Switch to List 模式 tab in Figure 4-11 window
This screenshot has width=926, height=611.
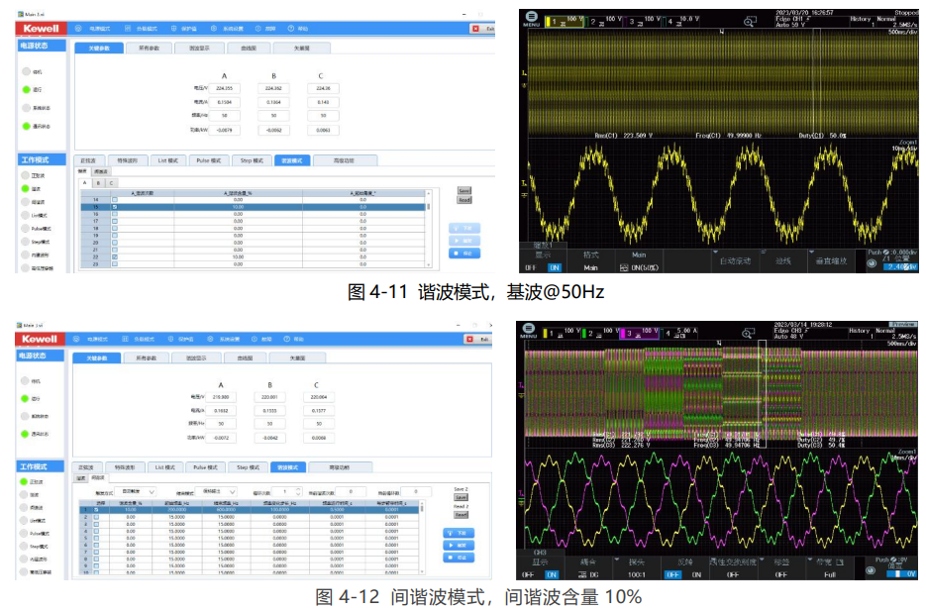click(167, 160)
